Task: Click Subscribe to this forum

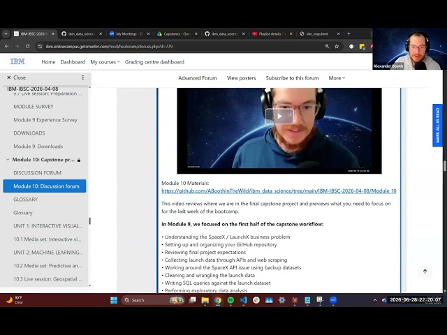Action: (292, 78)
